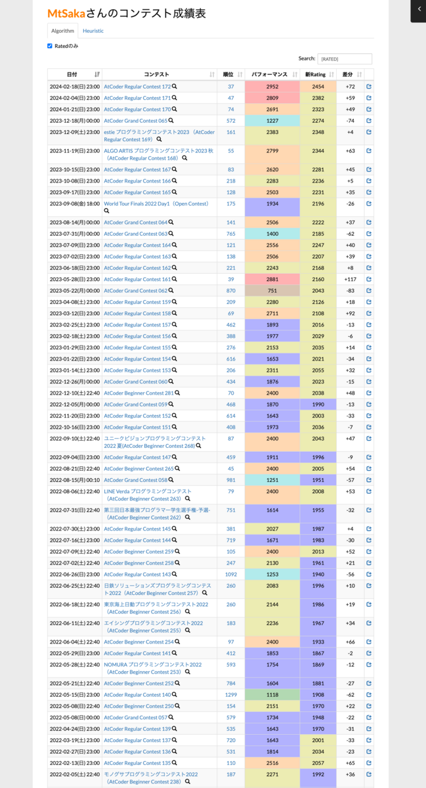Click new rating value 2454 cell

(318, 87)
